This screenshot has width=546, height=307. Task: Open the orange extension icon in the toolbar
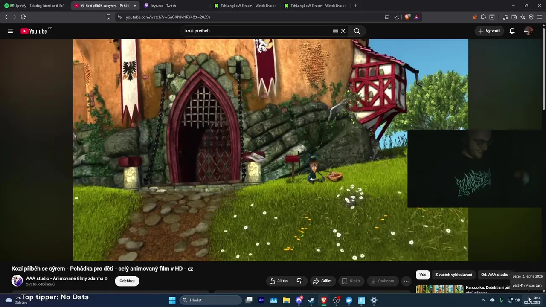click(475, 17)
